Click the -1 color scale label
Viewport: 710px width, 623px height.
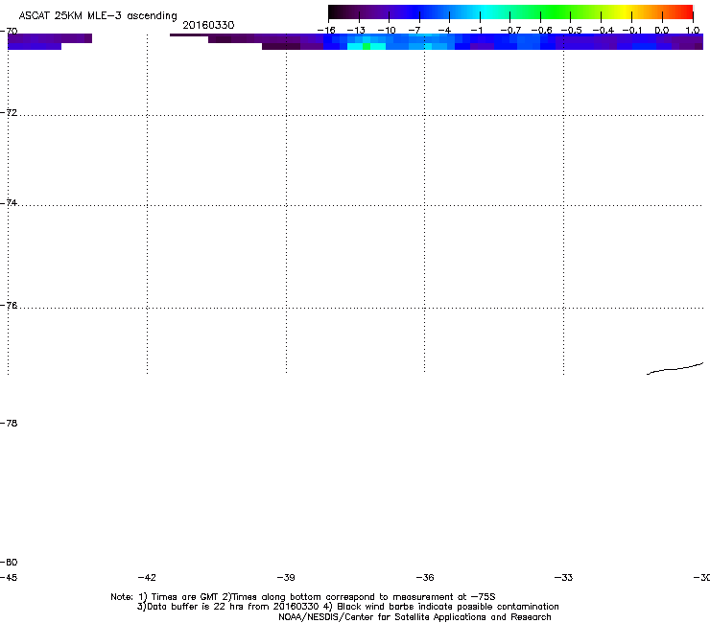476,31
